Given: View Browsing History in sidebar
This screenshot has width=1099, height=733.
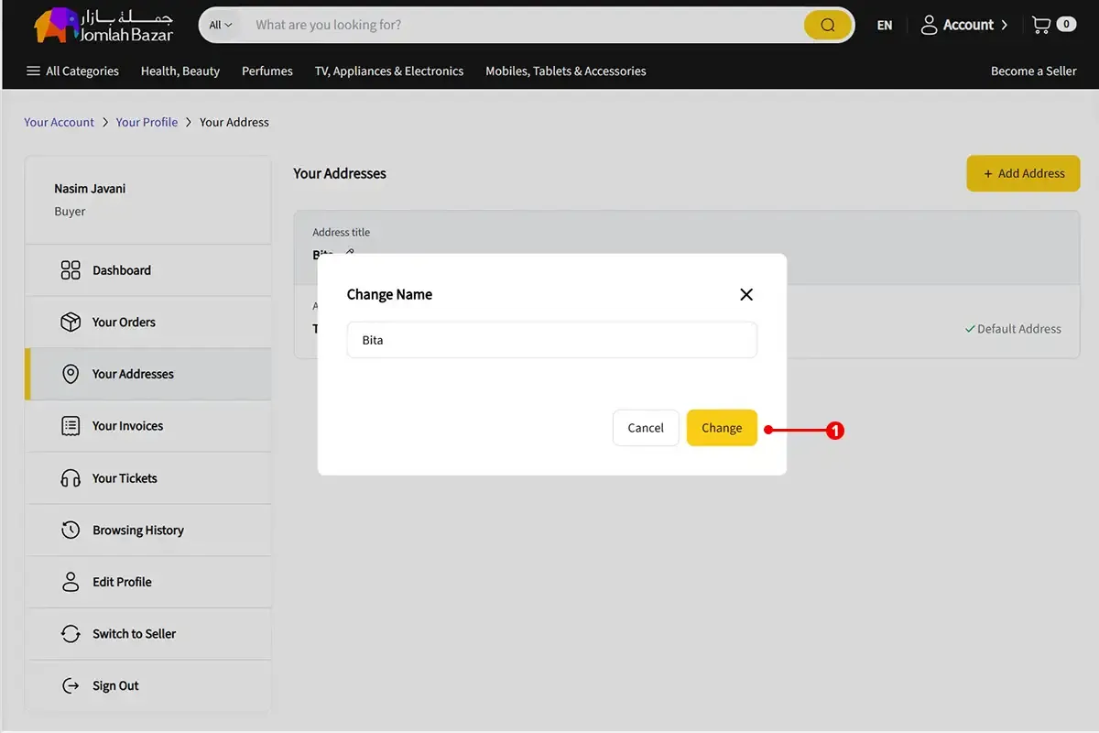Looking at the screenshot, I should (137, 531).
